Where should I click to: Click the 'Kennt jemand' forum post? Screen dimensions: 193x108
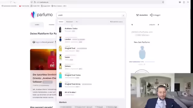click(x=43, y=42)
